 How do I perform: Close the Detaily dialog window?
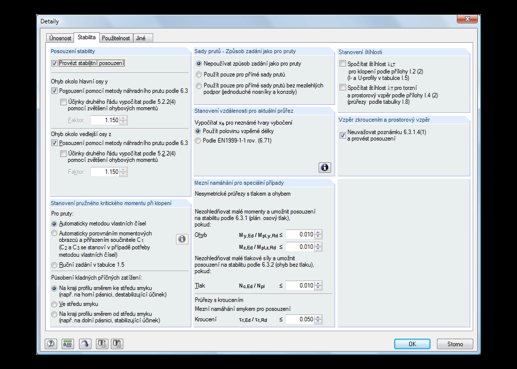(467, 19)
